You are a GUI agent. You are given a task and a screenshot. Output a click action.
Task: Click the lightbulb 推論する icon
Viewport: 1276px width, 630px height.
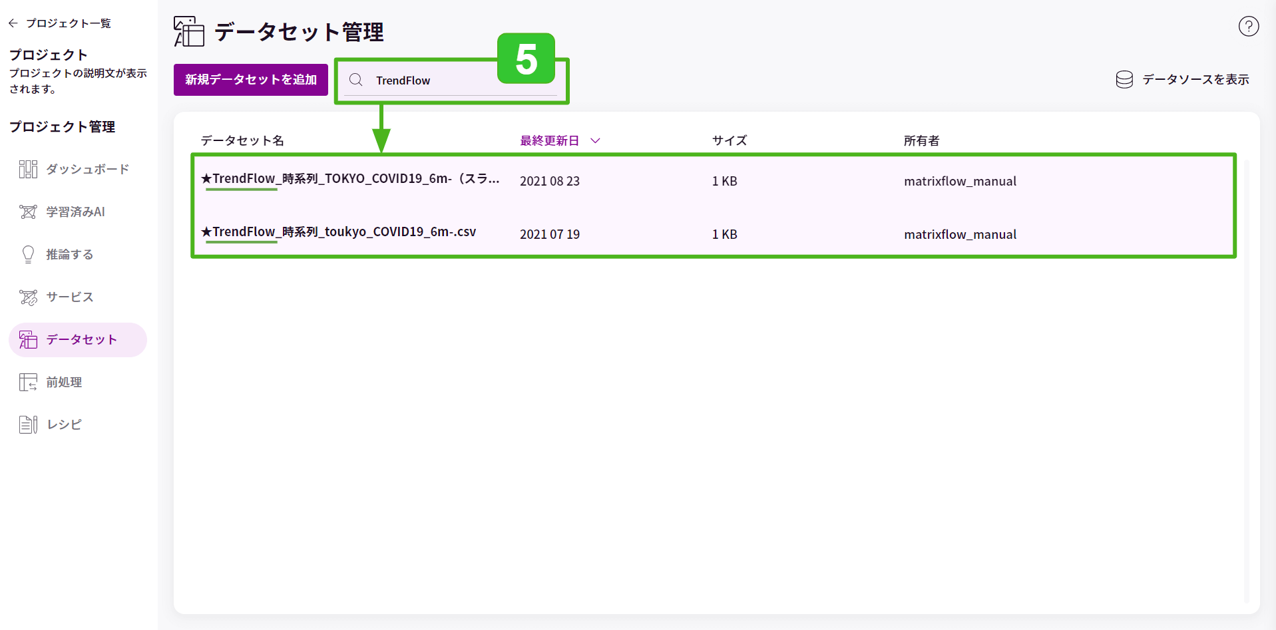tap(28, 254)
